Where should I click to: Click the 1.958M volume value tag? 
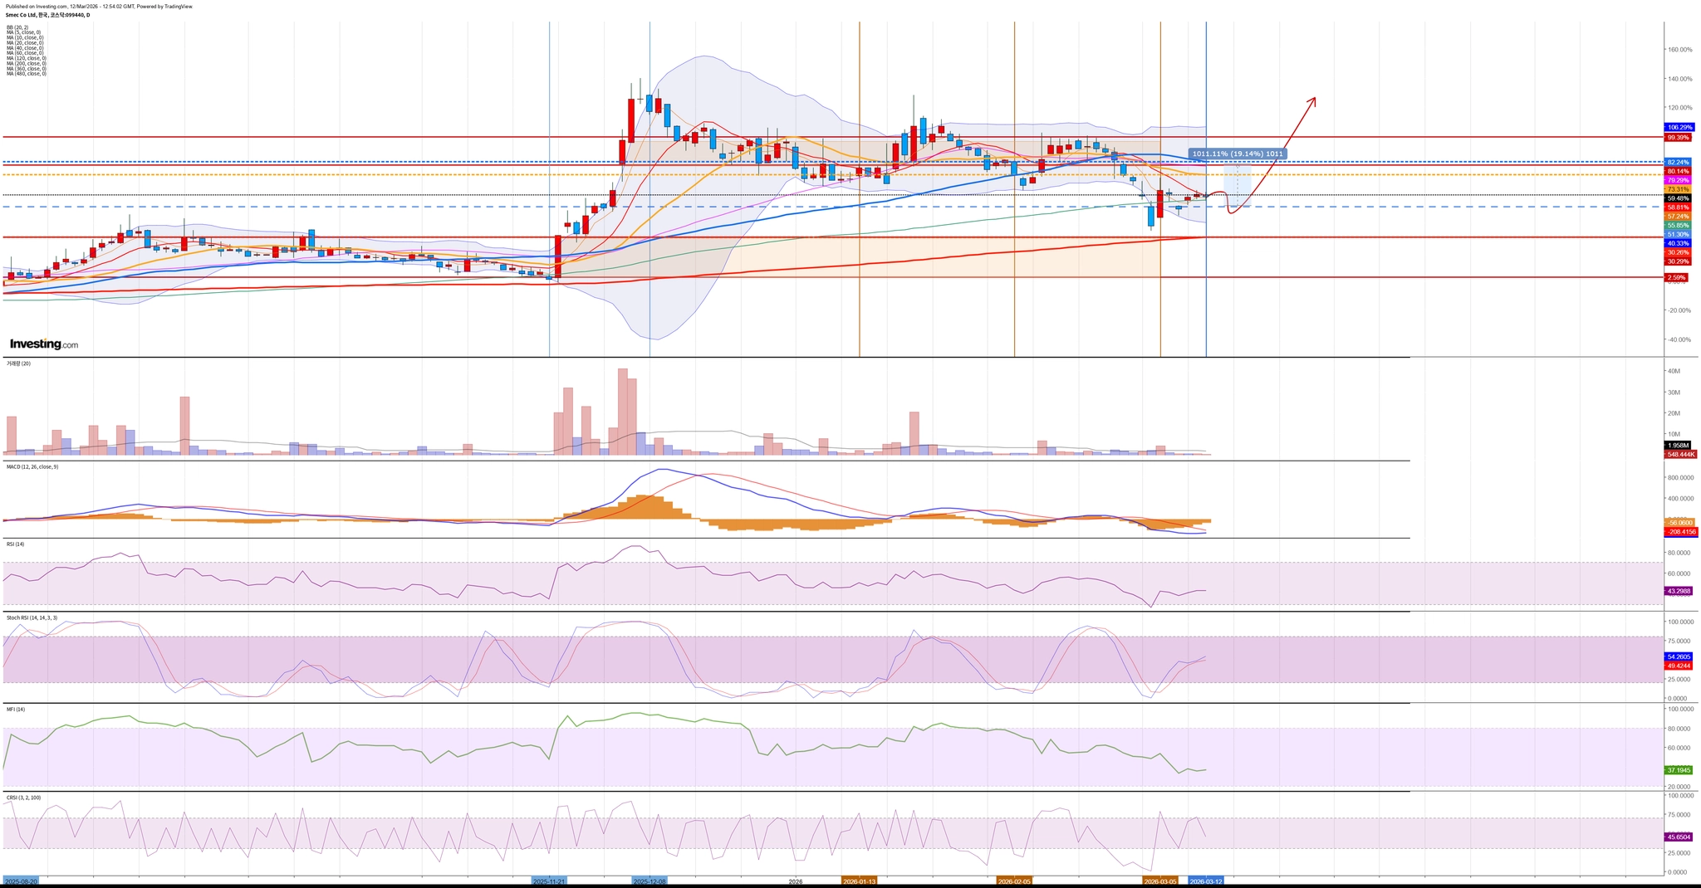pos(1678,446)
